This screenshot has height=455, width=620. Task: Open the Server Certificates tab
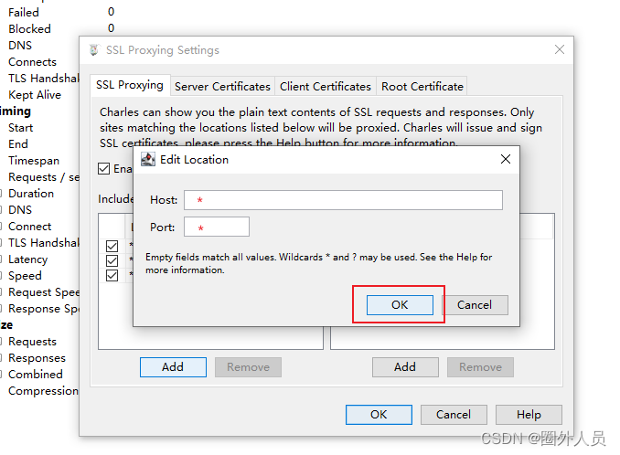tap(222, 87)
